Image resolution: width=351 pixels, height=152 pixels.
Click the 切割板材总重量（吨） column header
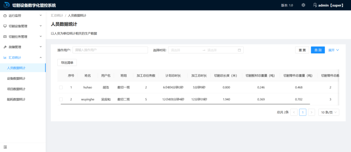[x=261, y=76]
